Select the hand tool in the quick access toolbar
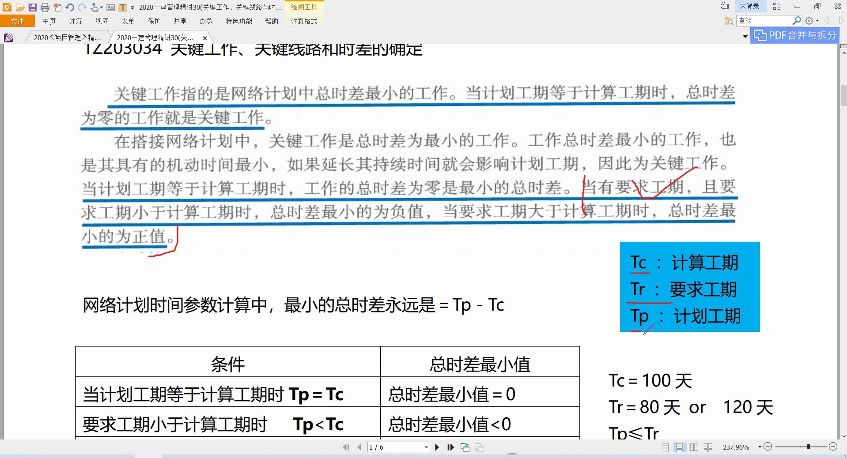The width and height of the screenshot is (847, 458). click(x=95, y=7)
